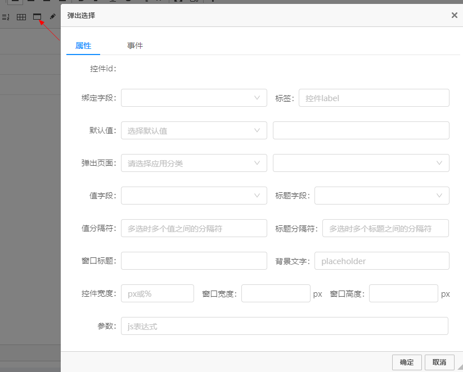The height and width of the screenshot is (372, 463).
Task: Click the popup window select toolbar icon
Action: click(37, 17)
